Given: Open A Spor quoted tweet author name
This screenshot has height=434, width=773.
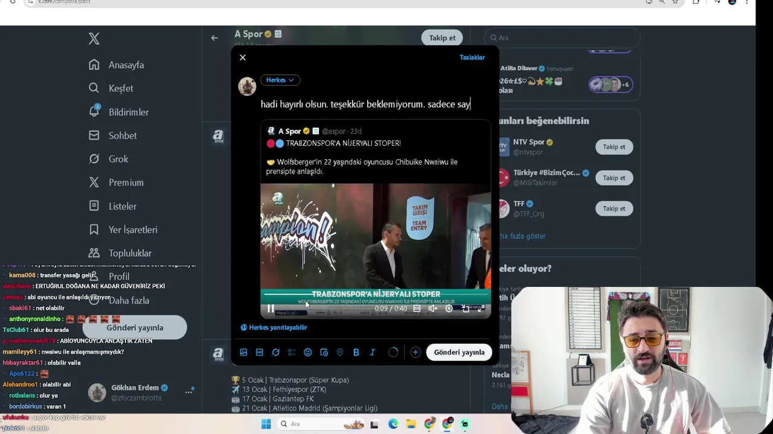Looking at the screenshot, I should tap(289, 131).
